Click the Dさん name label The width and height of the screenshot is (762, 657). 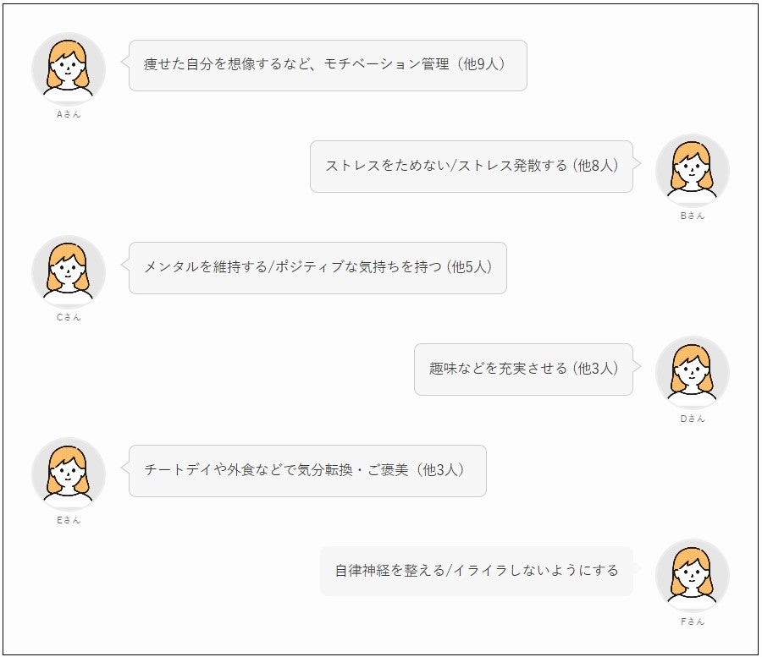(693, 419)
